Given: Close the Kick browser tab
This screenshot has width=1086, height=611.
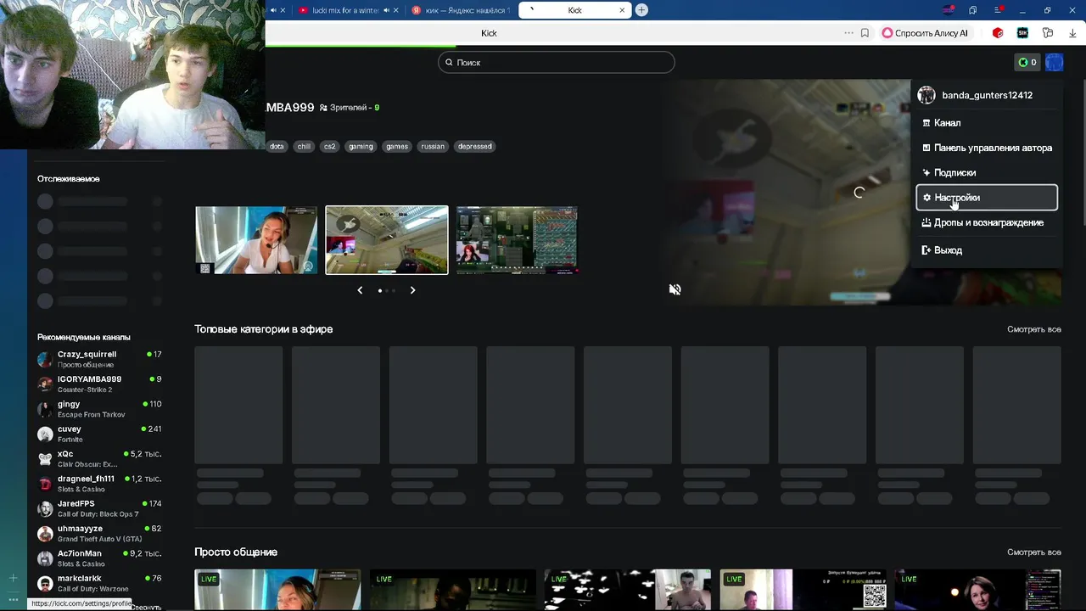Looking at the screenshot, I should pyautogui.click(x=622, y=10).
